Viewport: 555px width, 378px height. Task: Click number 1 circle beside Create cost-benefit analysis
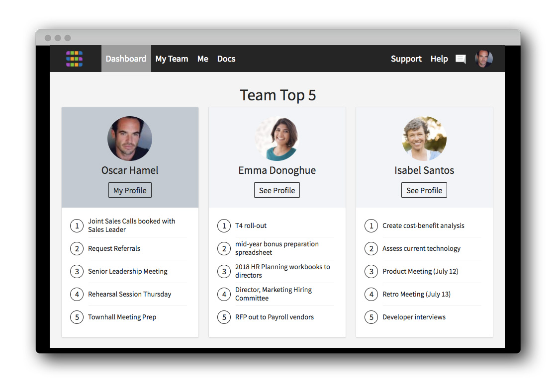371,226
